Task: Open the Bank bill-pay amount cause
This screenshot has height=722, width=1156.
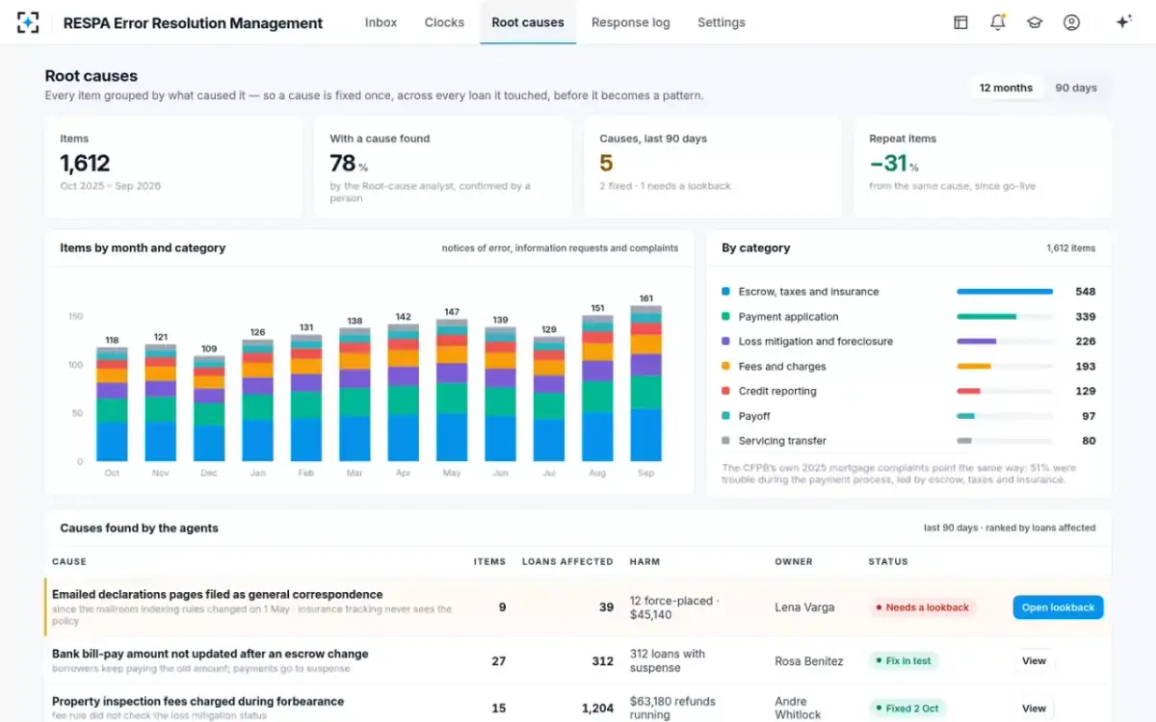Action: point(210,654)
